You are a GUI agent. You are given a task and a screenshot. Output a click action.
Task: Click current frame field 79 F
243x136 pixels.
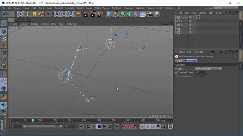(x=166, y=121)
